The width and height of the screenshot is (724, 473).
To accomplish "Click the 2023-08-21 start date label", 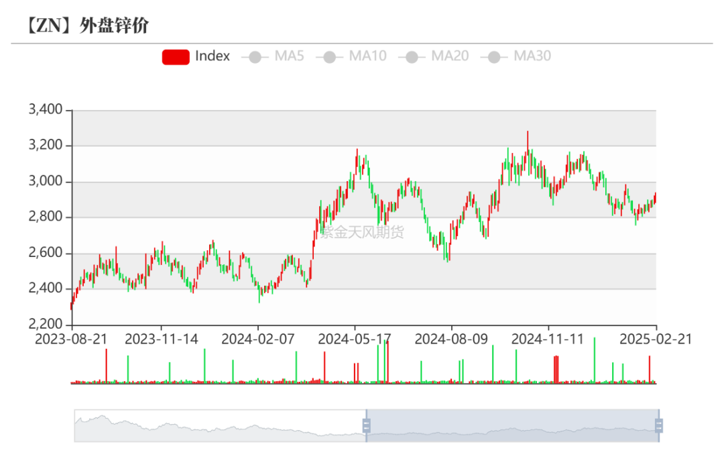I will pyautogui.click(x=71, y=339).
